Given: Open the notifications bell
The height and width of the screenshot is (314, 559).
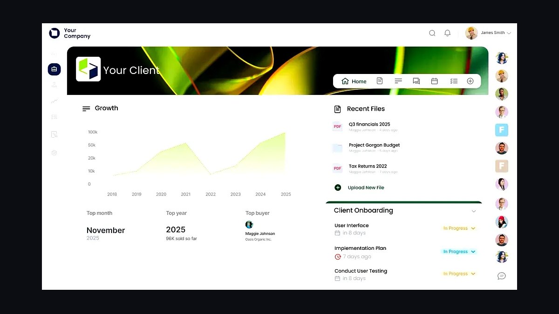Looking at the screenshot, I should click(x=447, y=33).
